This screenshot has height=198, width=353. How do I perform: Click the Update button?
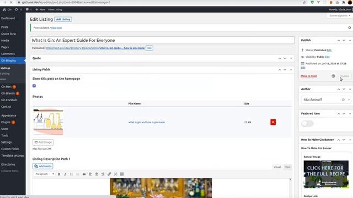pos(344,76)
